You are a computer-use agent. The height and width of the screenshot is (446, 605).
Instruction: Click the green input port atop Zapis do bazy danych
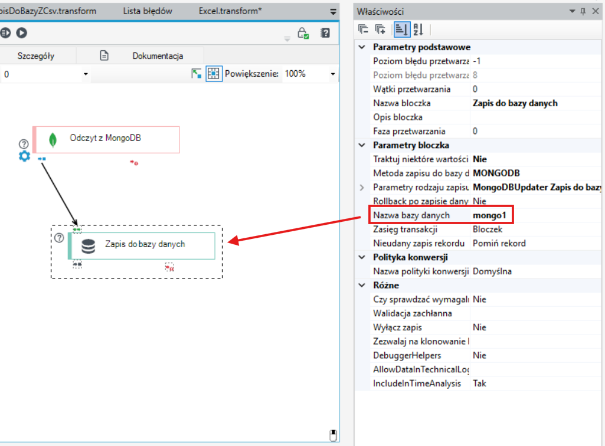[x=77, y=229]
